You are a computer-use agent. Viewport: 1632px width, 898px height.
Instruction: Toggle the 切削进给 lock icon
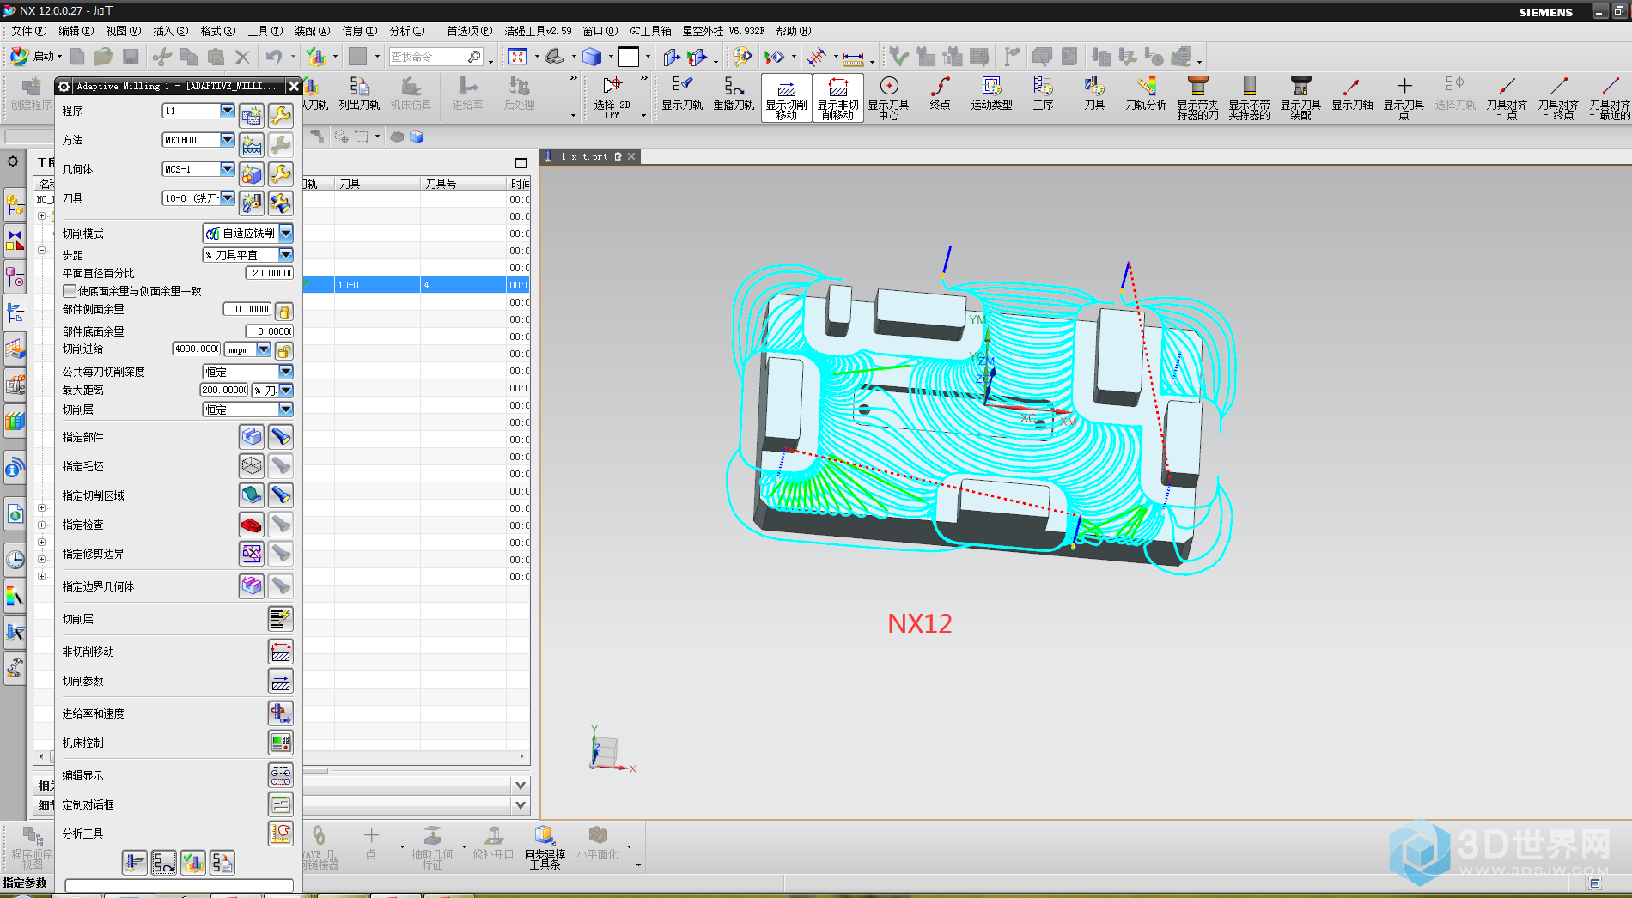point(284,349)
